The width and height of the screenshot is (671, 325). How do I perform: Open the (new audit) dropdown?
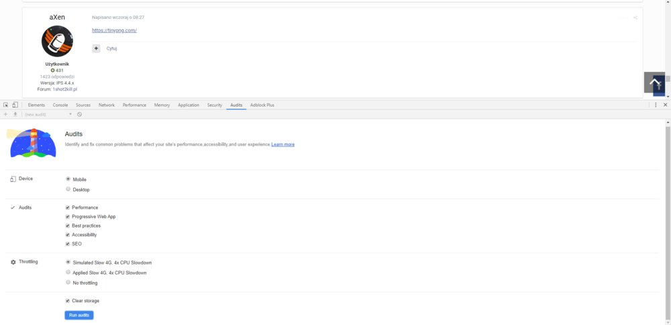coord(48,114)
